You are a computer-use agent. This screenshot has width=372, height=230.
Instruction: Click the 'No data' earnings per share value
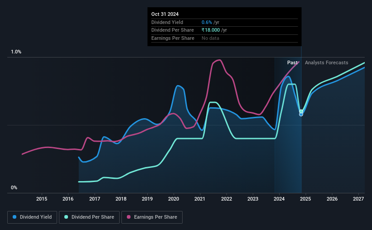click(x=210, y=38)
